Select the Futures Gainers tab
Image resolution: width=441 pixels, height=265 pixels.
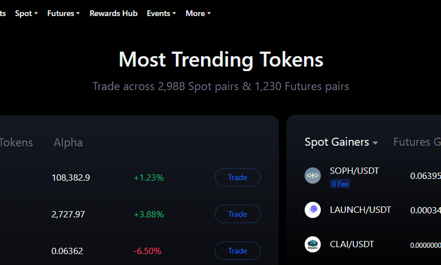click(x=417, y=142)
